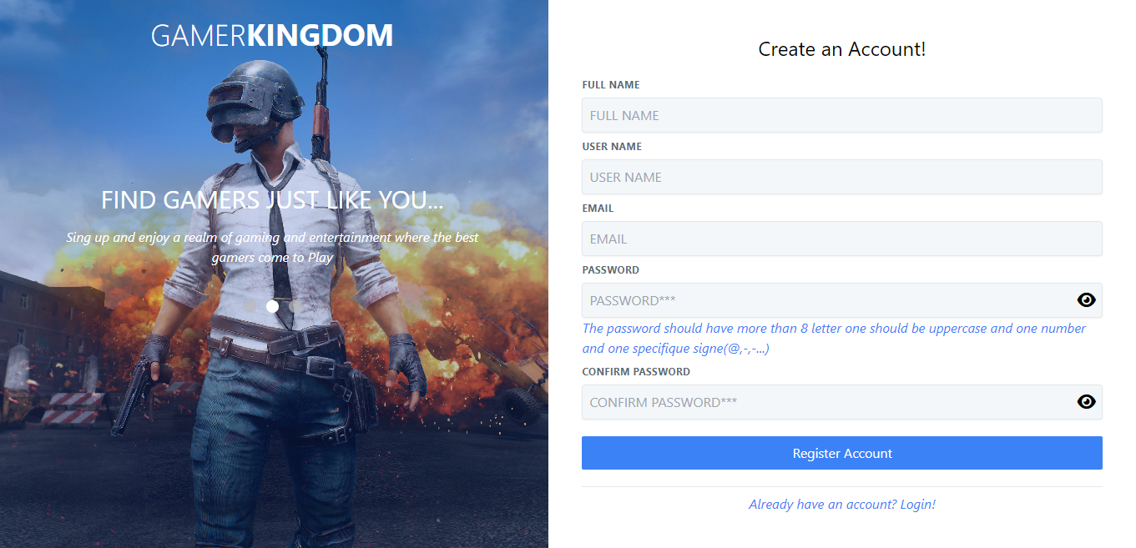Click the USER NAME label text
This screenshot has width=1136, height=548.
(612, 147)
